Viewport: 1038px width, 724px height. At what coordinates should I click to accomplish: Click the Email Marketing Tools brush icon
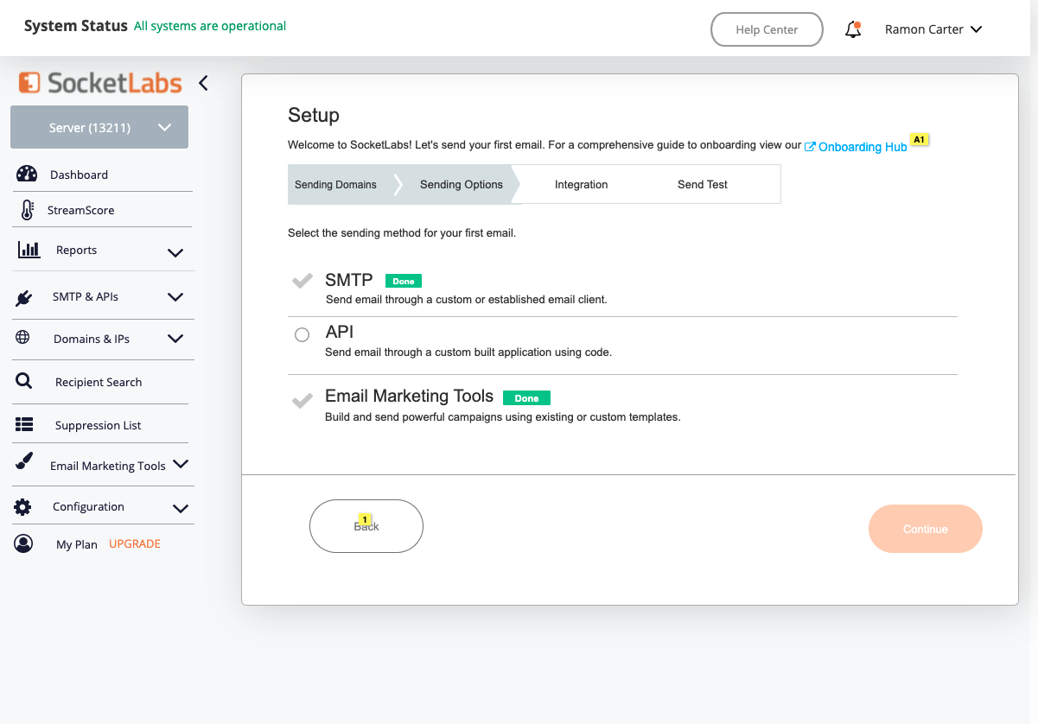pos(24,461)
